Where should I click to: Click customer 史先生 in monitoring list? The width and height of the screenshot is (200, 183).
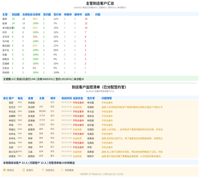click(12, 107)
